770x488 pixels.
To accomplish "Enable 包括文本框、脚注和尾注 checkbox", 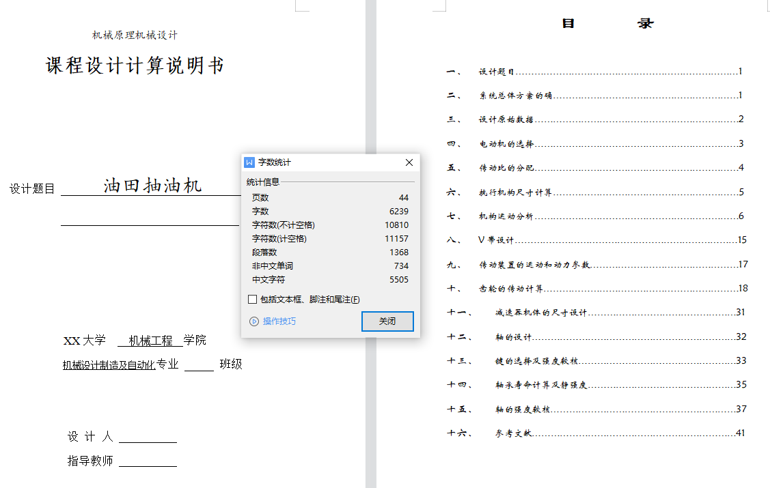I will click(x=252, y=299).
